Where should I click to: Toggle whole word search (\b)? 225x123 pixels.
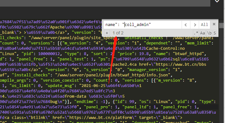[209, 33]
